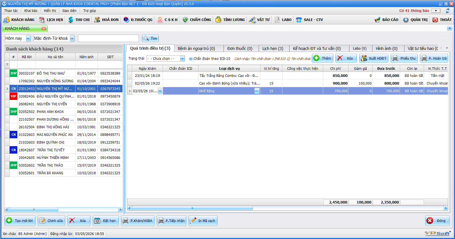Image resolution: width=455 pixels, height=239 pixels.
Task: Click the filter funnel icon in customer list
Action: click(7, 64)
